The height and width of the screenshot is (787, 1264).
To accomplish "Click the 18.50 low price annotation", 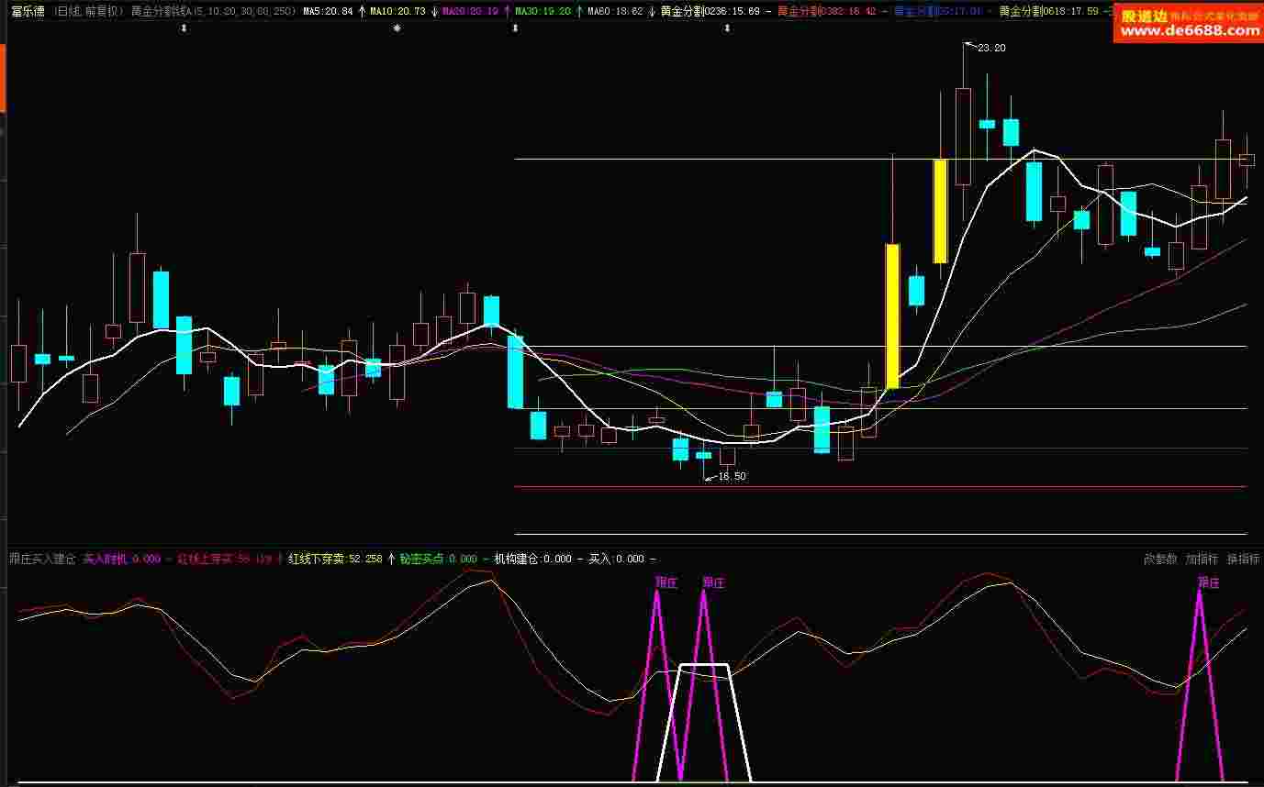I will (732, 476).
